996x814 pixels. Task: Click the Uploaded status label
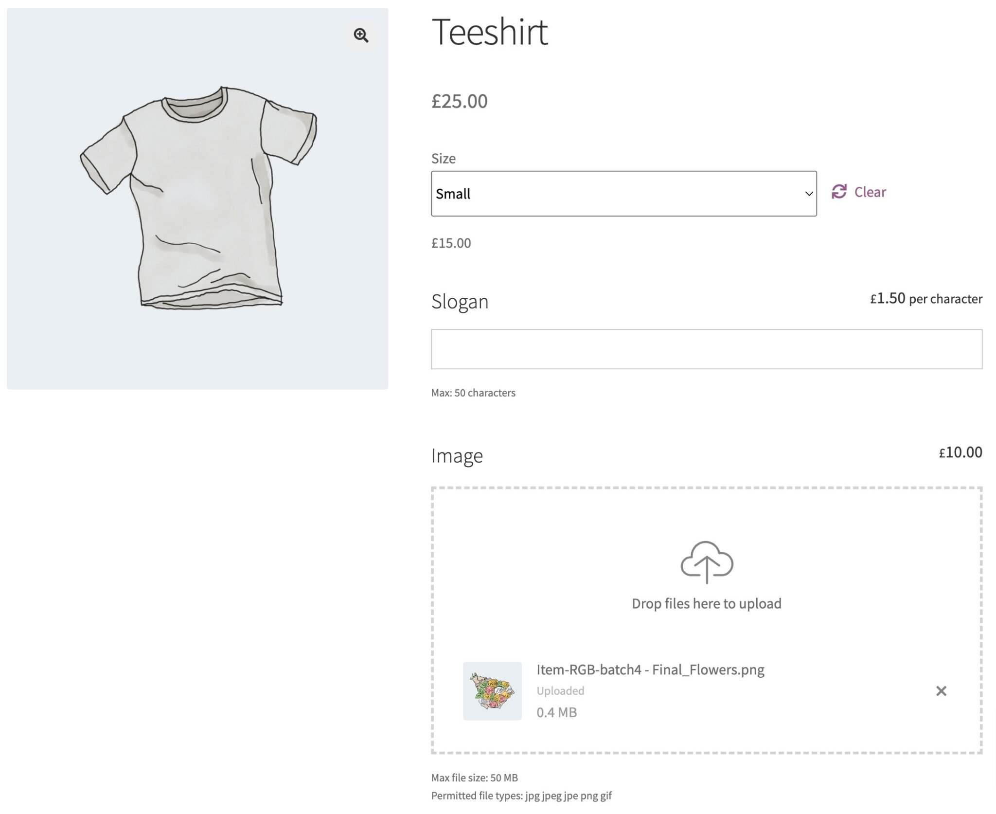coord(560,690)
